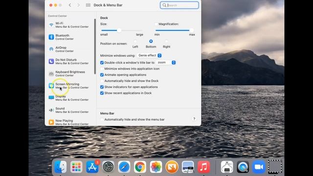Viewport: 313px width, 176px height.
Task: Click the Dock Size slider
Action: tap(122, 30)
